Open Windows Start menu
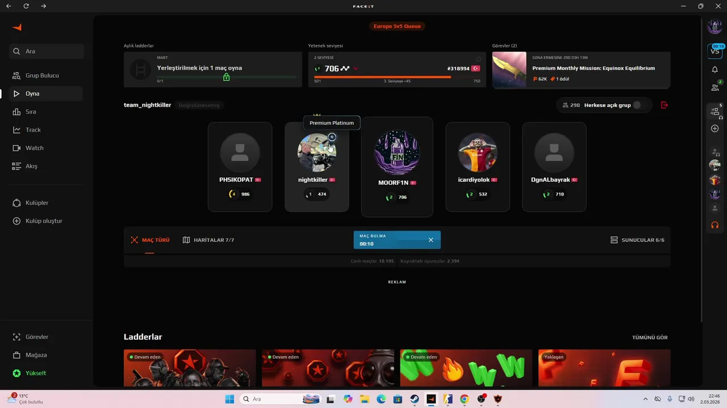This screenshot has height=408, width=727. coord(229,399)
